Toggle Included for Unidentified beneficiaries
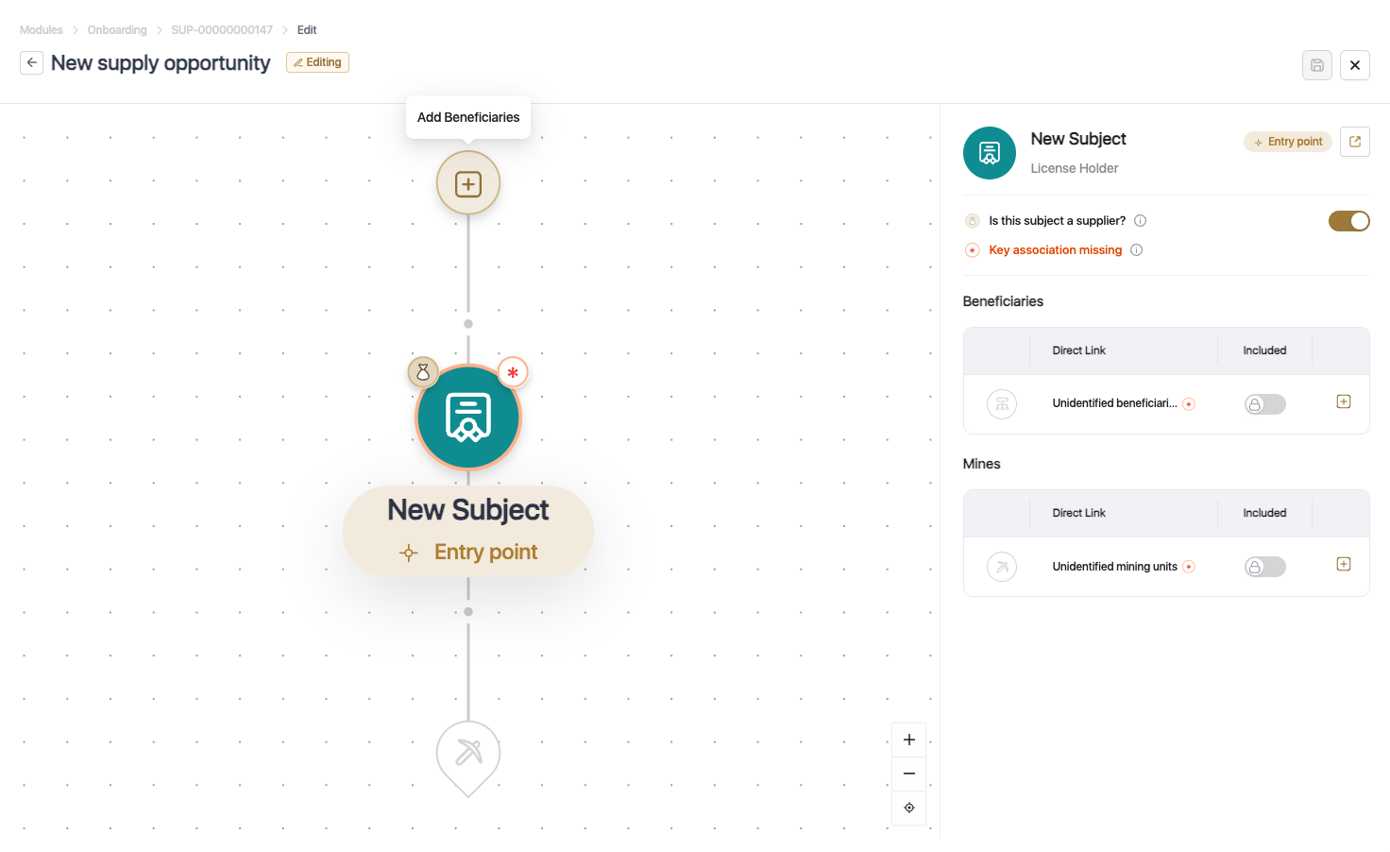This screenshot has width=1390, height=852. point(1265,404)
